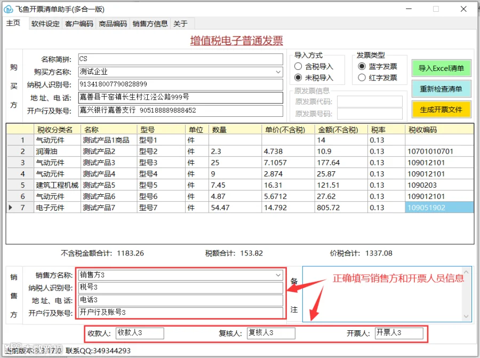The width and height of the screenshot is (480, 358).
Task: Click the remarks box scroll-up arrow
Action: [466, 272]
